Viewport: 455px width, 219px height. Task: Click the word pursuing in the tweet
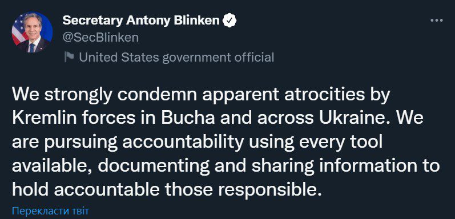(81, 143)
